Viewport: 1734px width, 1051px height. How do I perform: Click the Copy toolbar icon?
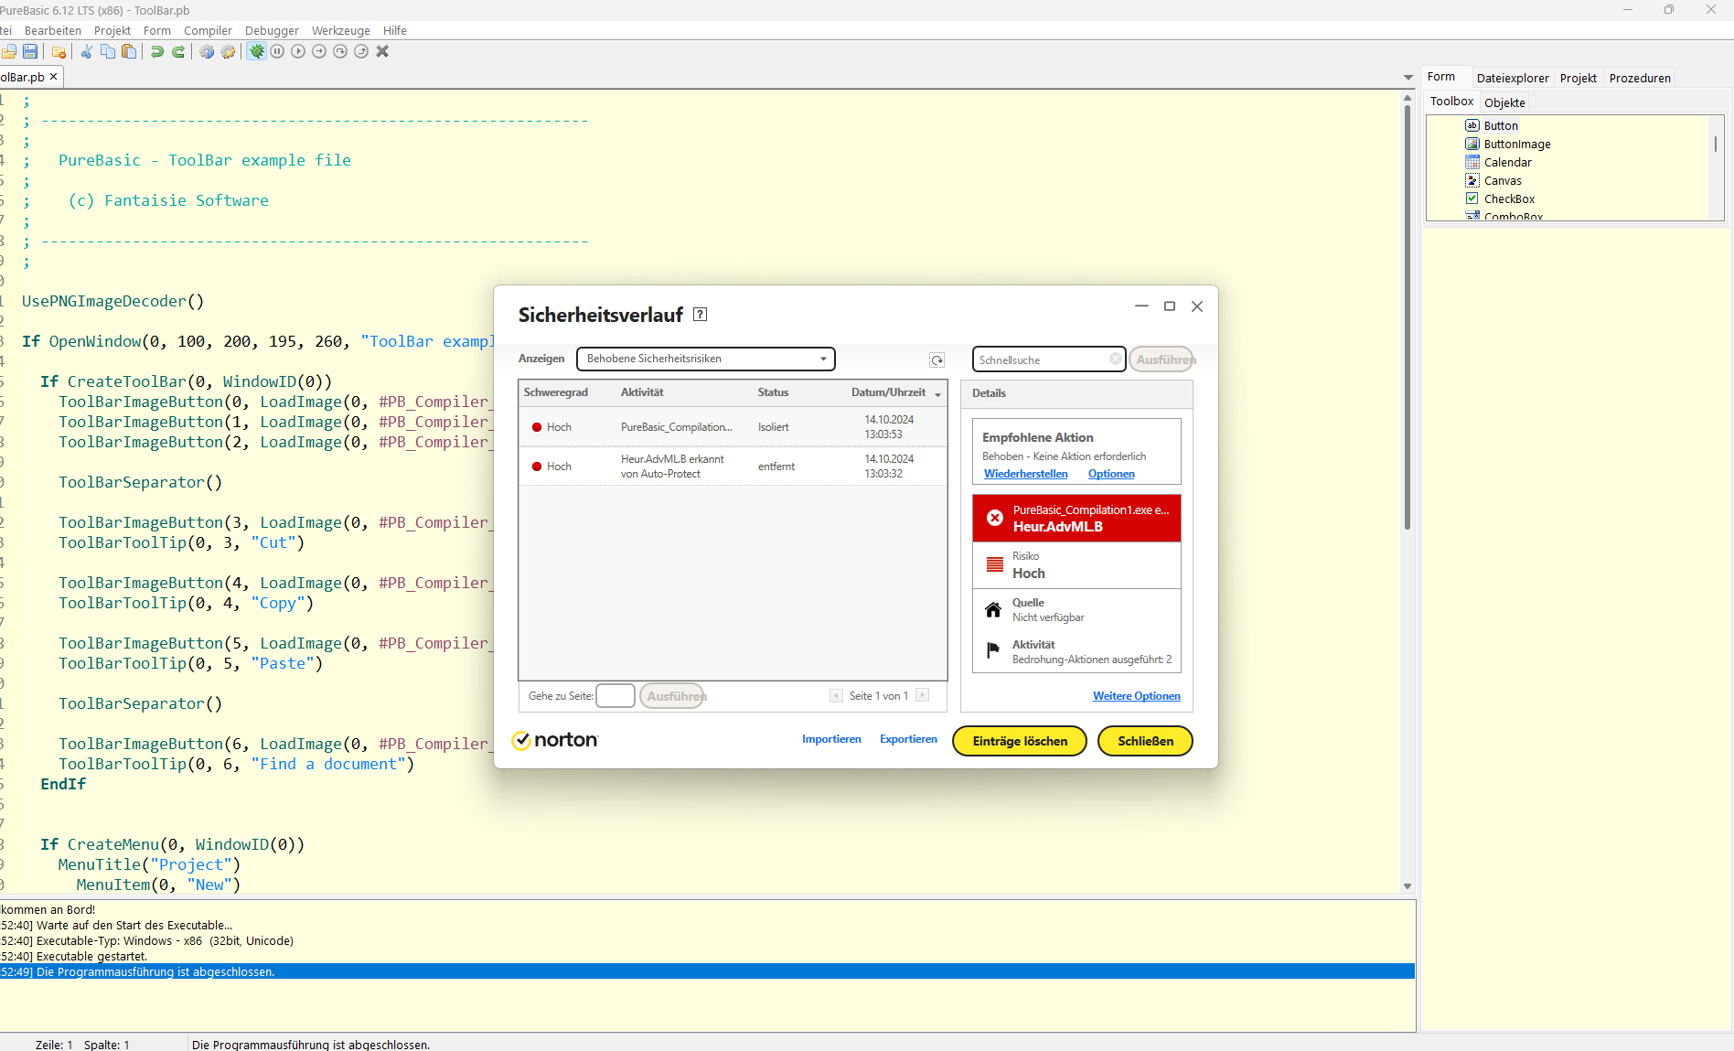[107, 51]
